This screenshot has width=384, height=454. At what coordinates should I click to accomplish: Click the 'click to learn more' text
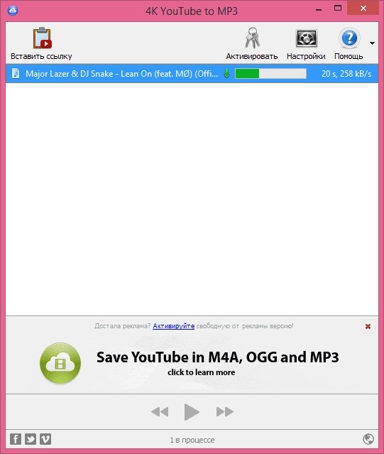(x=202, y=372)
